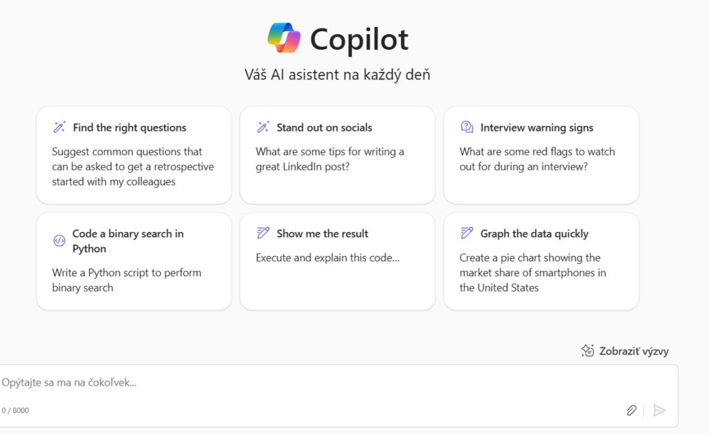Click the magic wand icon beside Find the right questions
The image size is (709, 434).
click(x=60, y=127)
